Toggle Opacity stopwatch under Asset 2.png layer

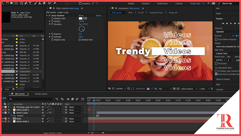pos(12,116)
